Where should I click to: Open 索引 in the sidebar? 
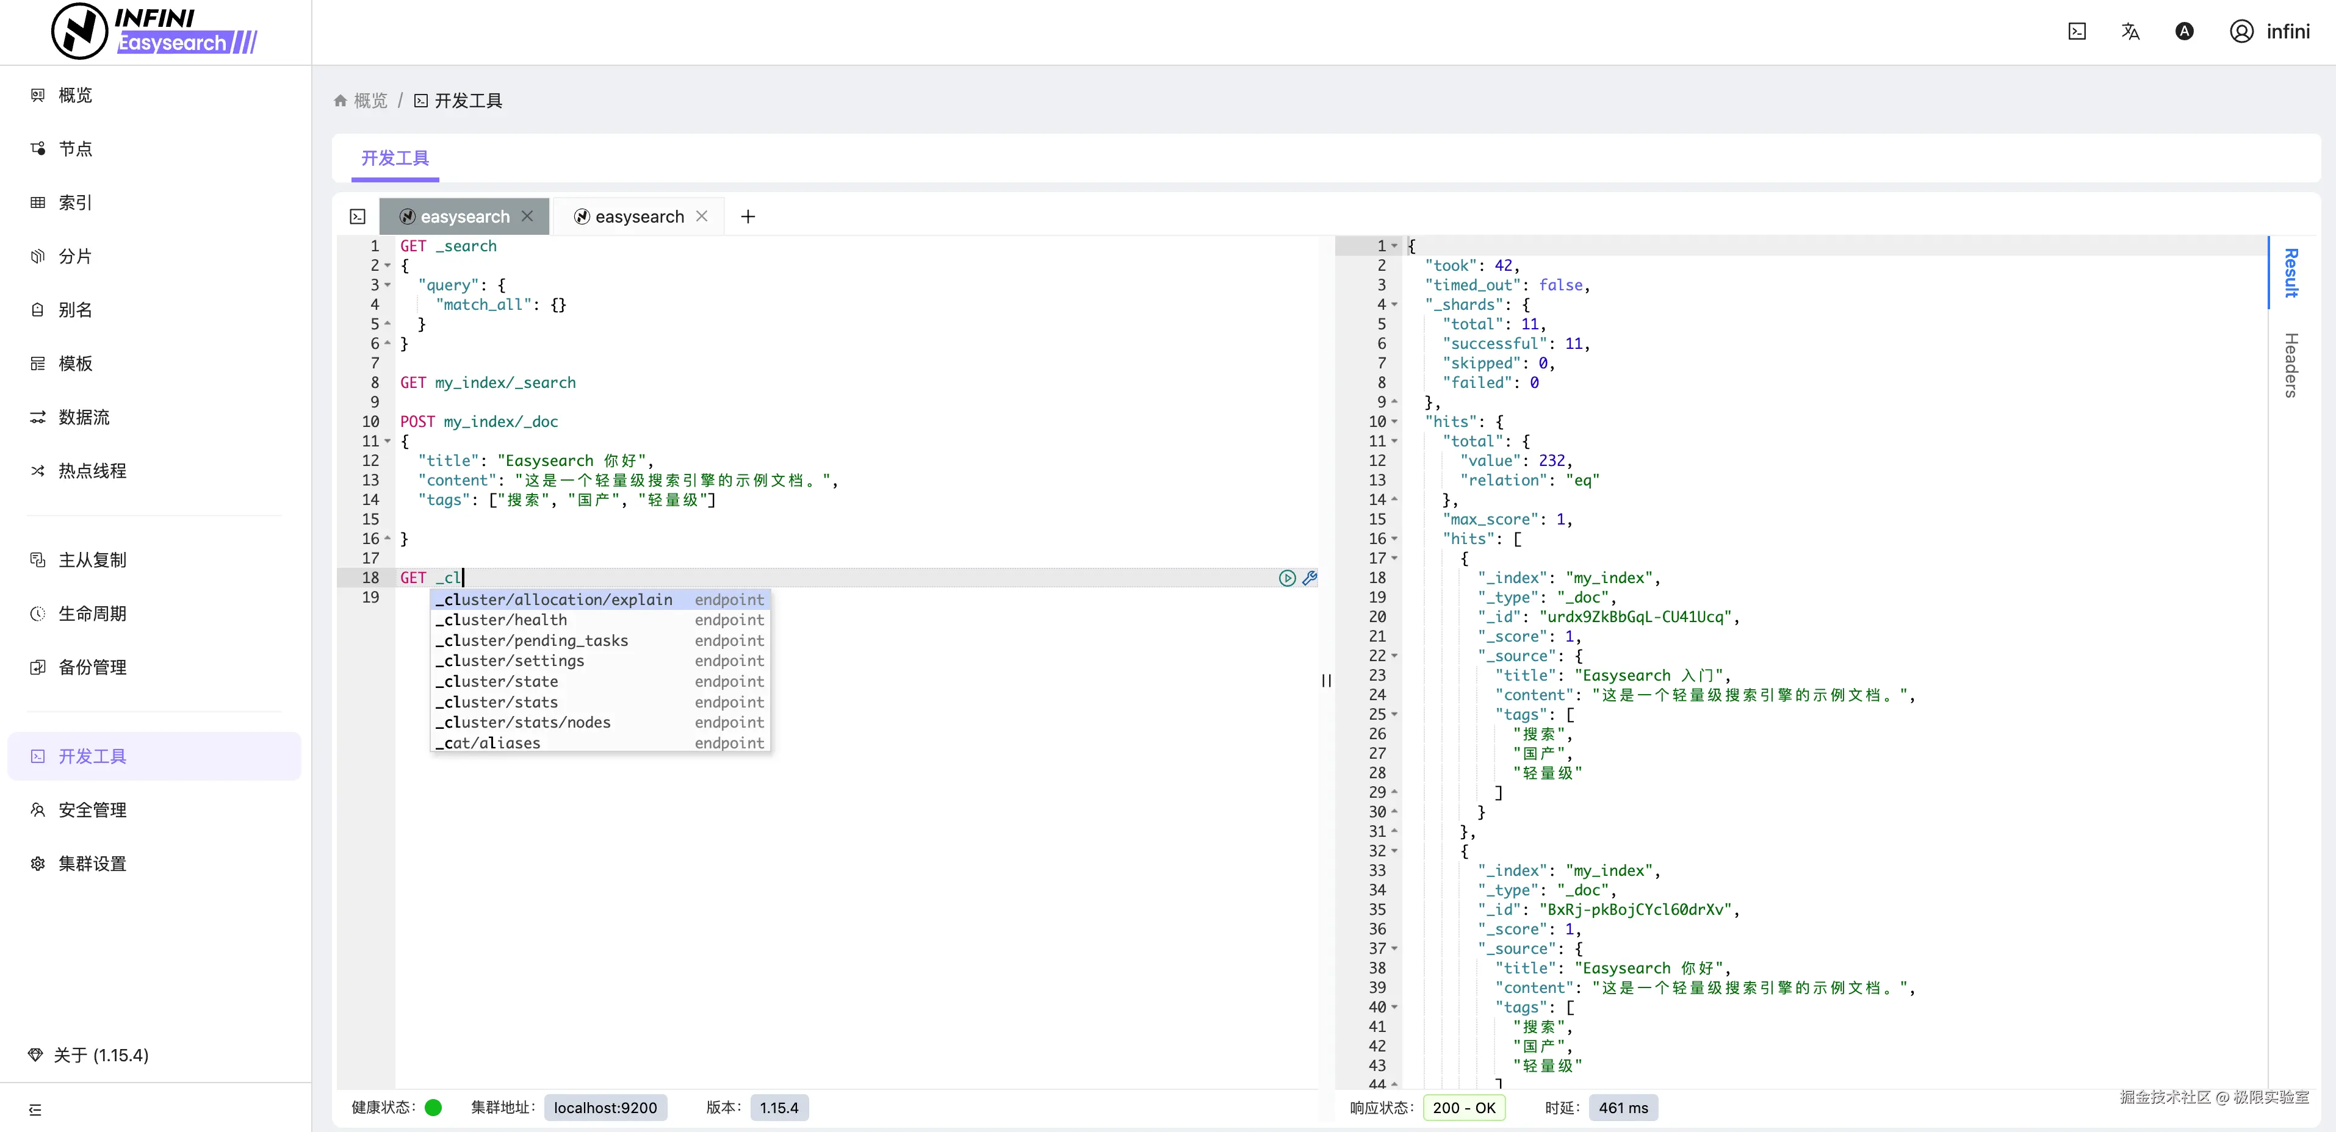pos(75,203)
